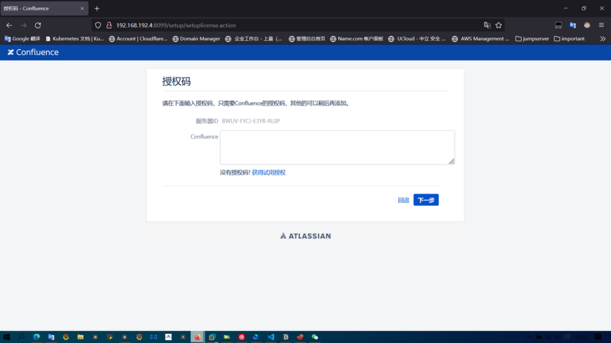Expand the jumpserver bookmarks folder
611x343 pixels.
[531, 39]
